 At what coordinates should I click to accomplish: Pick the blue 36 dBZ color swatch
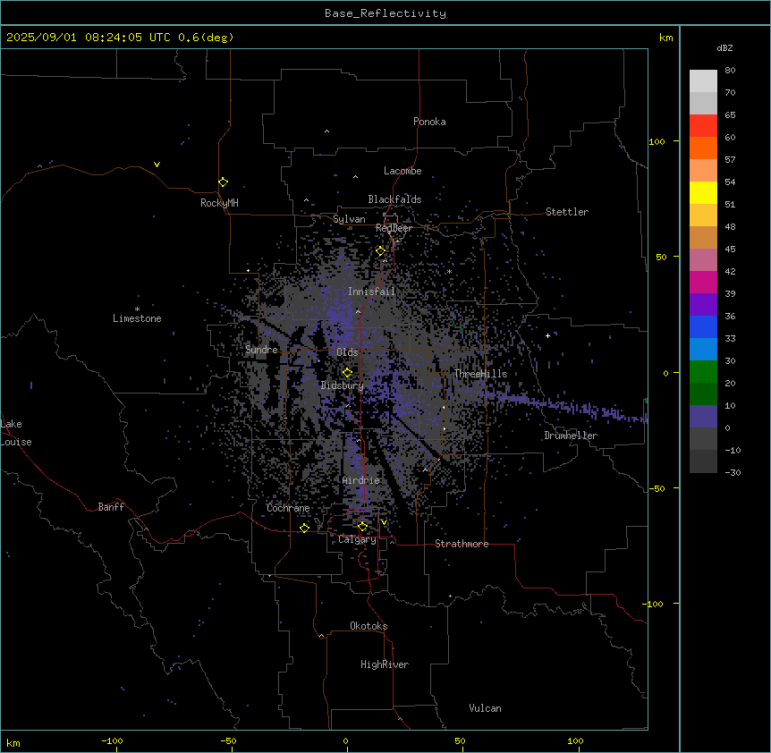703,326
